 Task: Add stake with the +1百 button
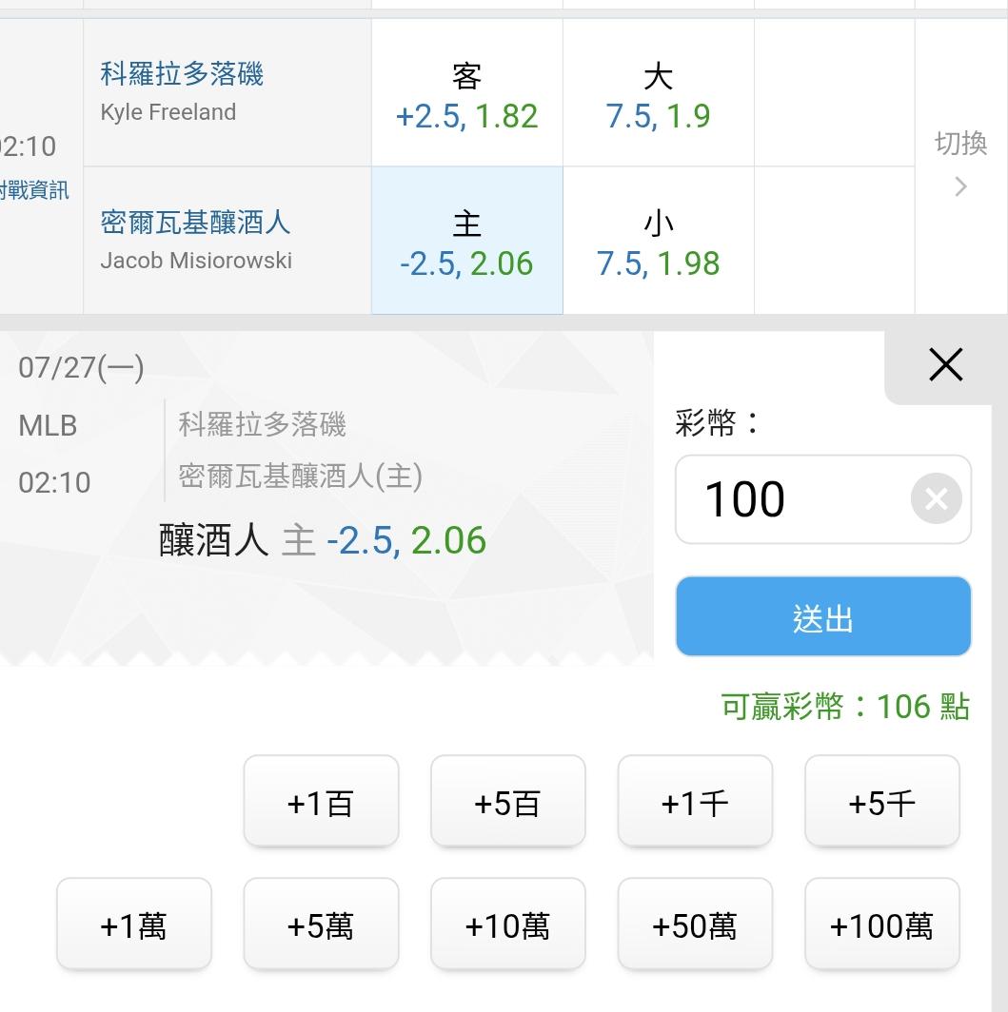tap(321, 801)
